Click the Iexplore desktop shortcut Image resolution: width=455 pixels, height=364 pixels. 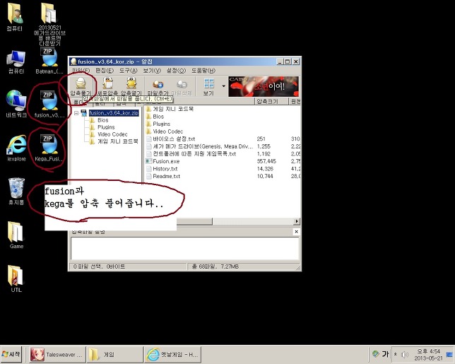16,148
